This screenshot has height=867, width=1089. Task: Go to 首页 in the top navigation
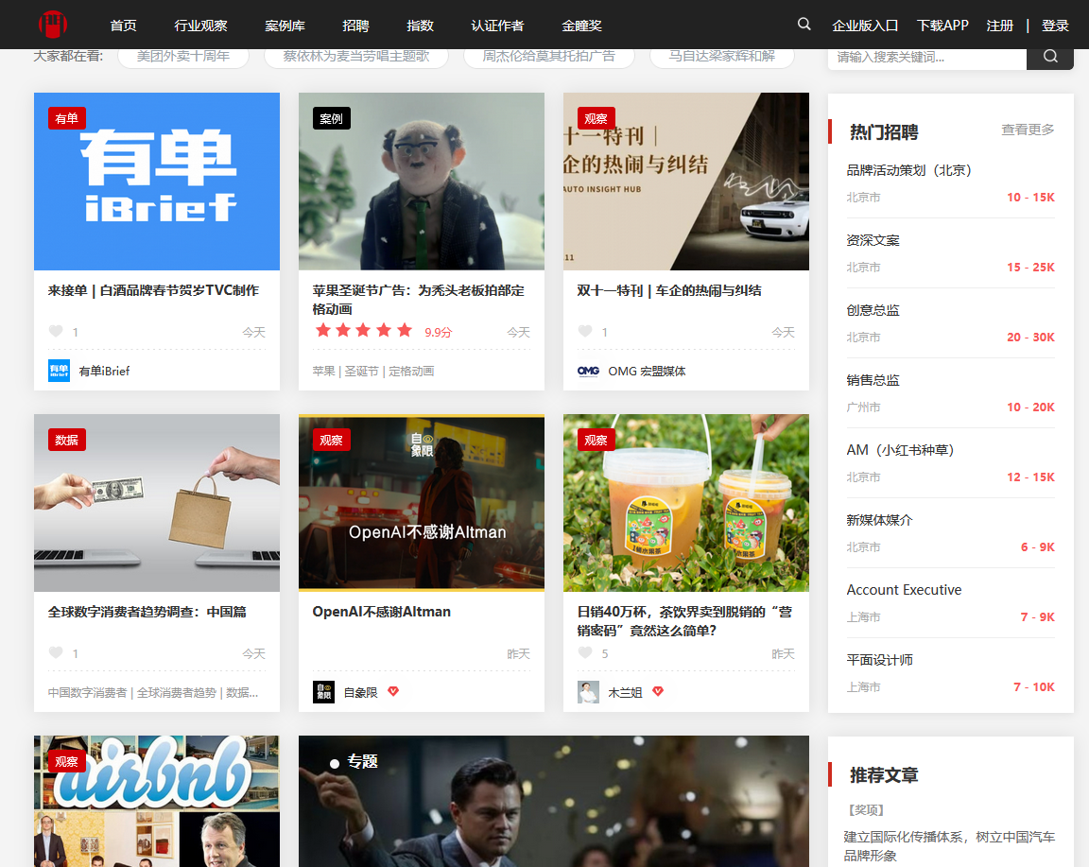(123, 26)
